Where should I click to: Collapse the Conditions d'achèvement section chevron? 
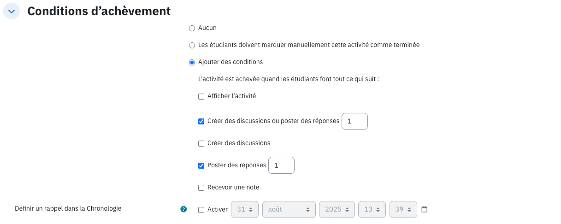[12, 11]
